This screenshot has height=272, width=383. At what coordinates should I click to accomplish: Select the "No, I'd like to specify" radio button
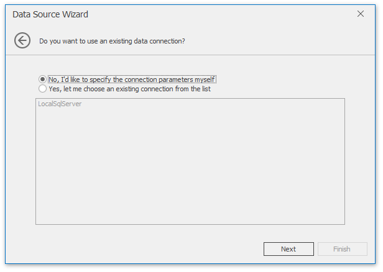(42, 79)
